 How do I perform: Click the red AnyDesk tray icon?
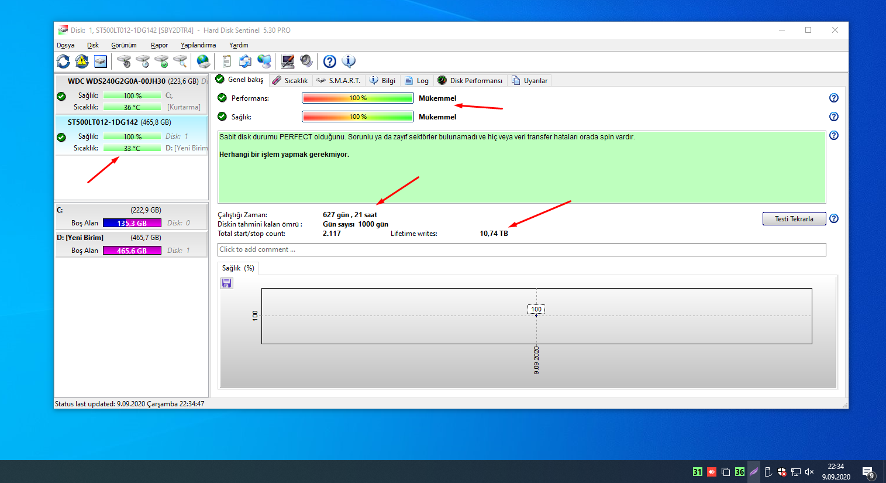(712, 472)
